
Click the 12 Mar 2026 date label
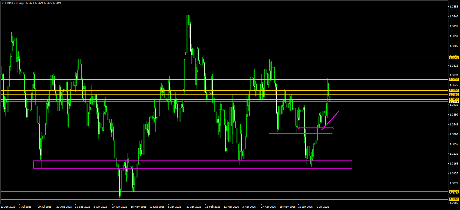[231, 207]
